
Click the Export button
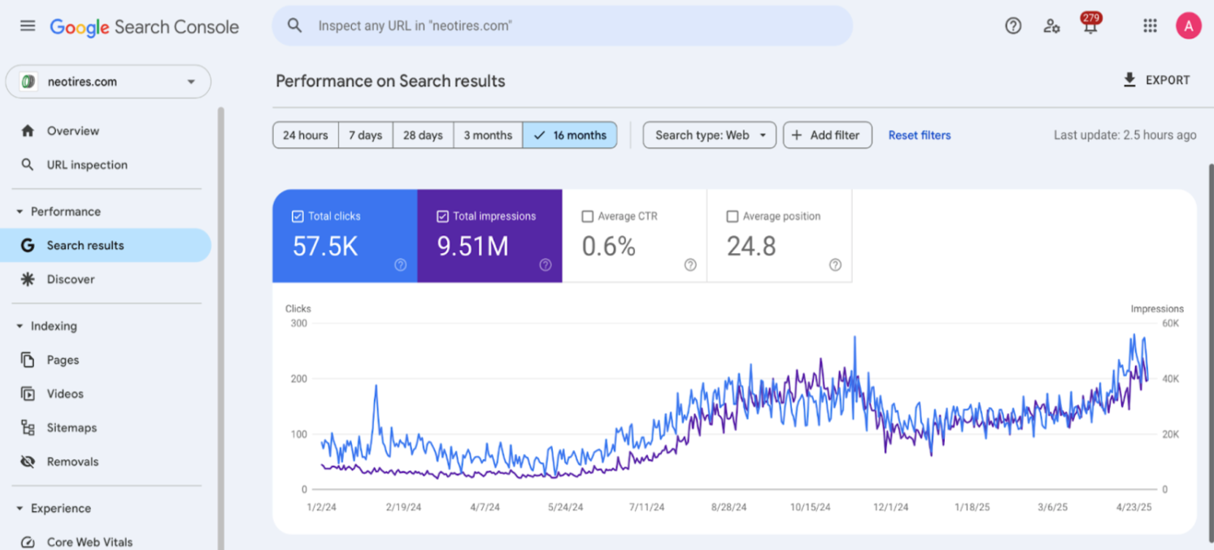(1158, 80)
